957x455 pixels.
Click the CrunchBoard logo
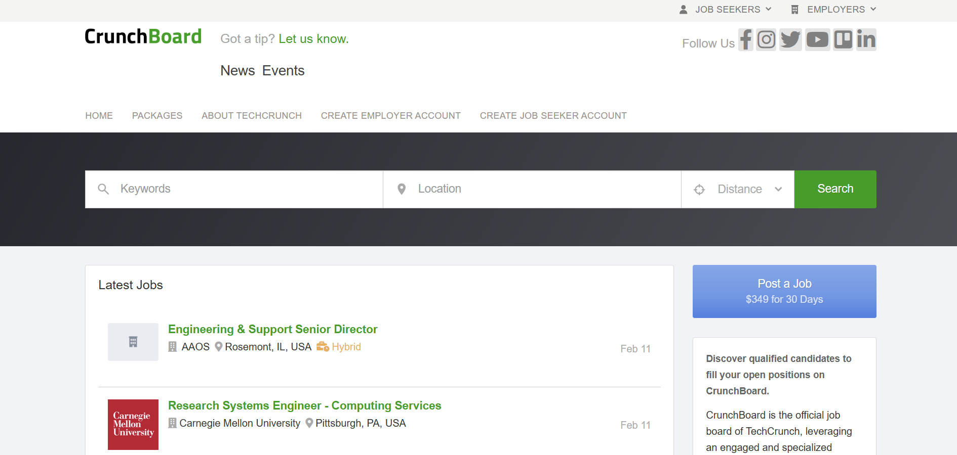[x=143, y=36]
